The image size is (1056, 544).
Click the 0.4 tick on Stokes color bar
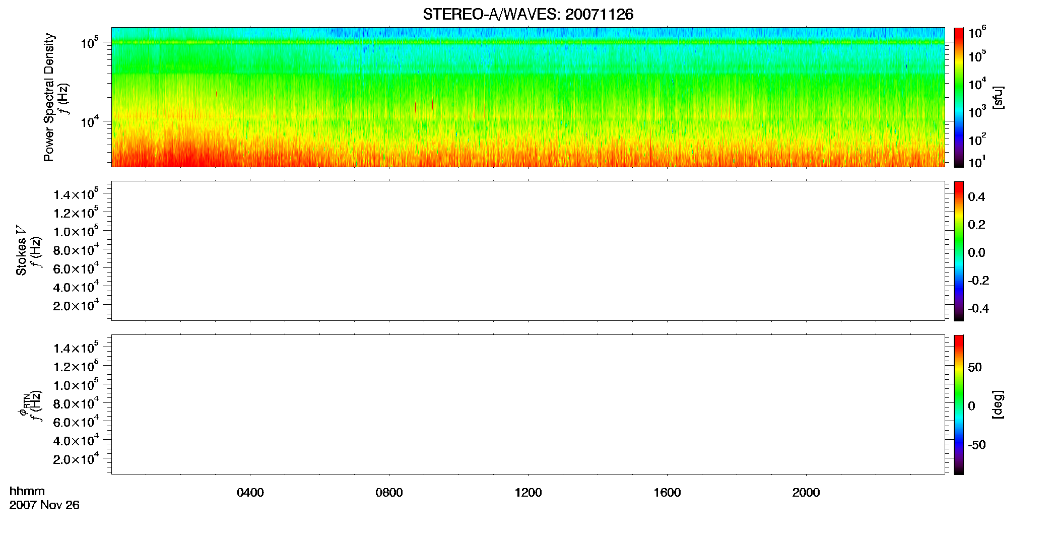(976, 197)
